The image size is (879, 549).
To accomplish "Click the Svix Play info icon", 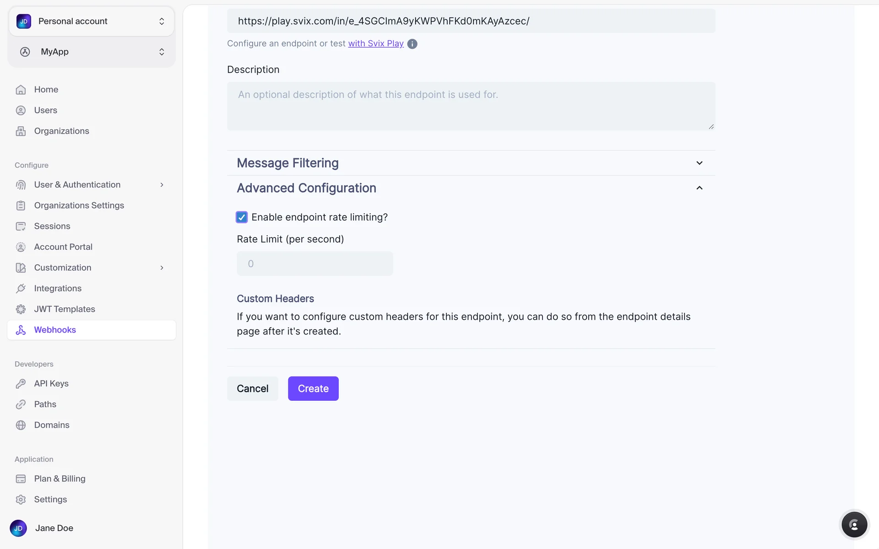I will [412, 44].
